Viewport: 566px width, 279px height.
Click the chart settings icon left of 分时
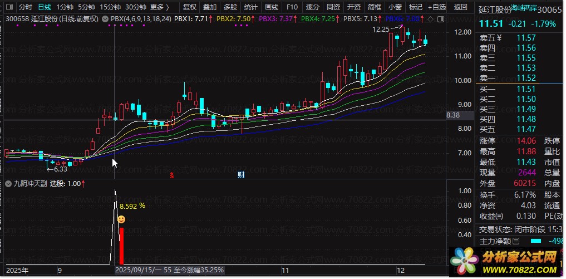(x=9, y=7)
